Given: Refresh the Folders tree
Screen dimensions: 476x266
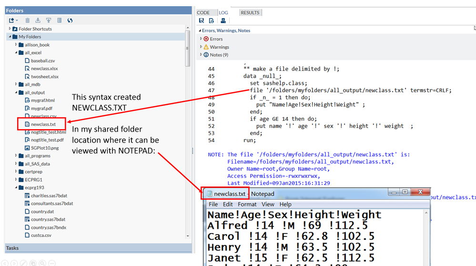Looking at the screenshot, I should tap(70, 20).
